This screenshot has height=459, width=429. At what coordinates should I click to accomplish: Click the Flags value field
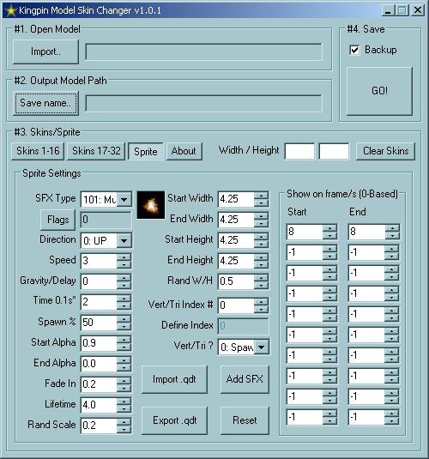(106, 220)
